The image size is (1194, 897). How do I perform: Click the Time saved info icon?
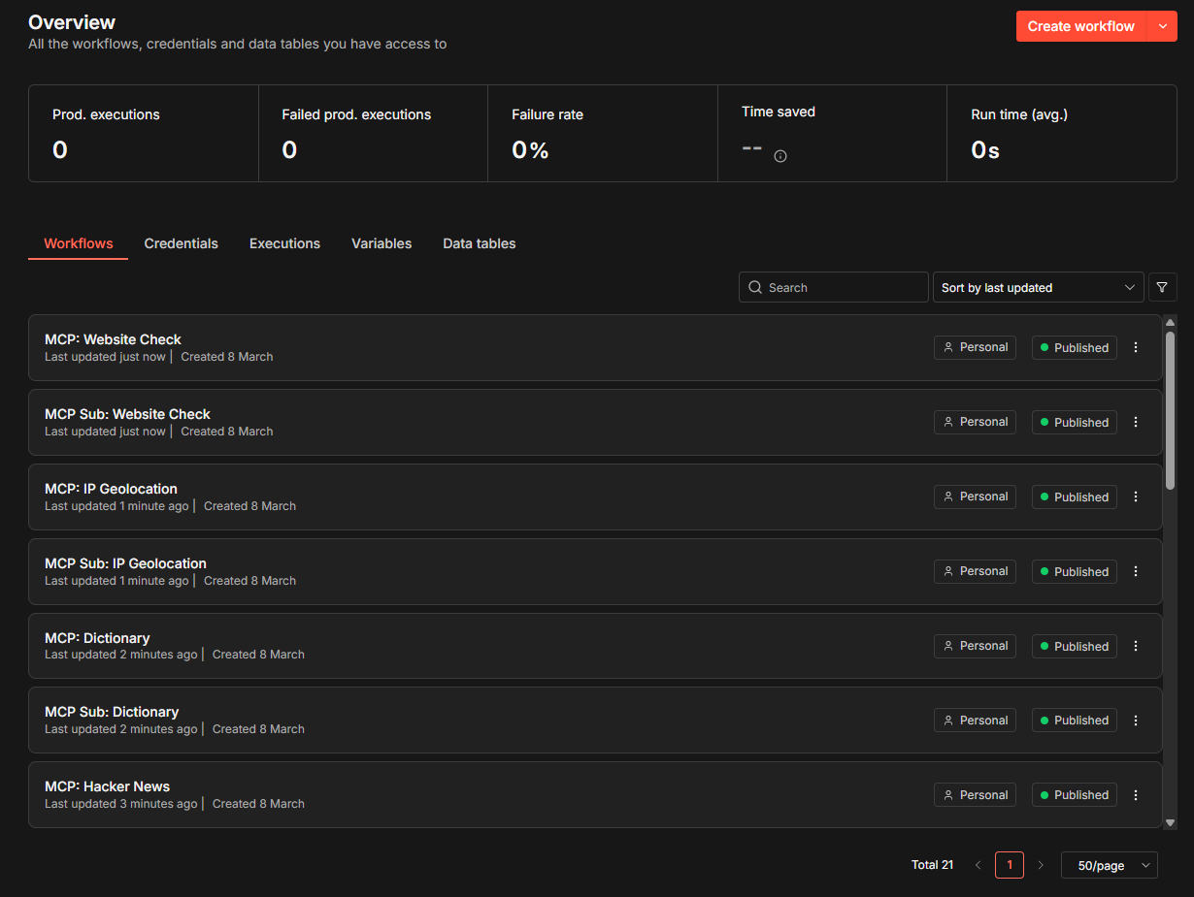click(780, 156)
